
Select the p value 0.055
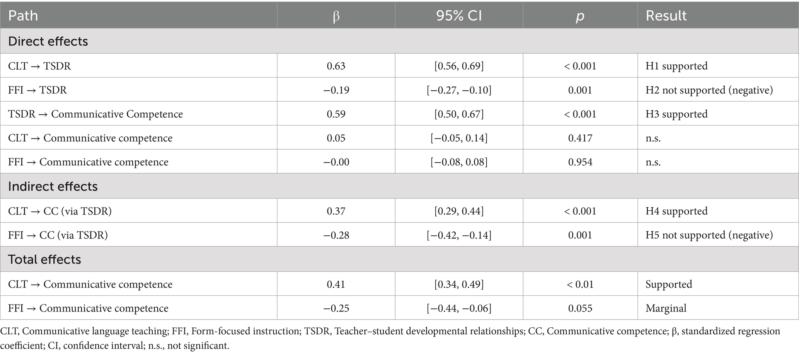click(580, 308)
